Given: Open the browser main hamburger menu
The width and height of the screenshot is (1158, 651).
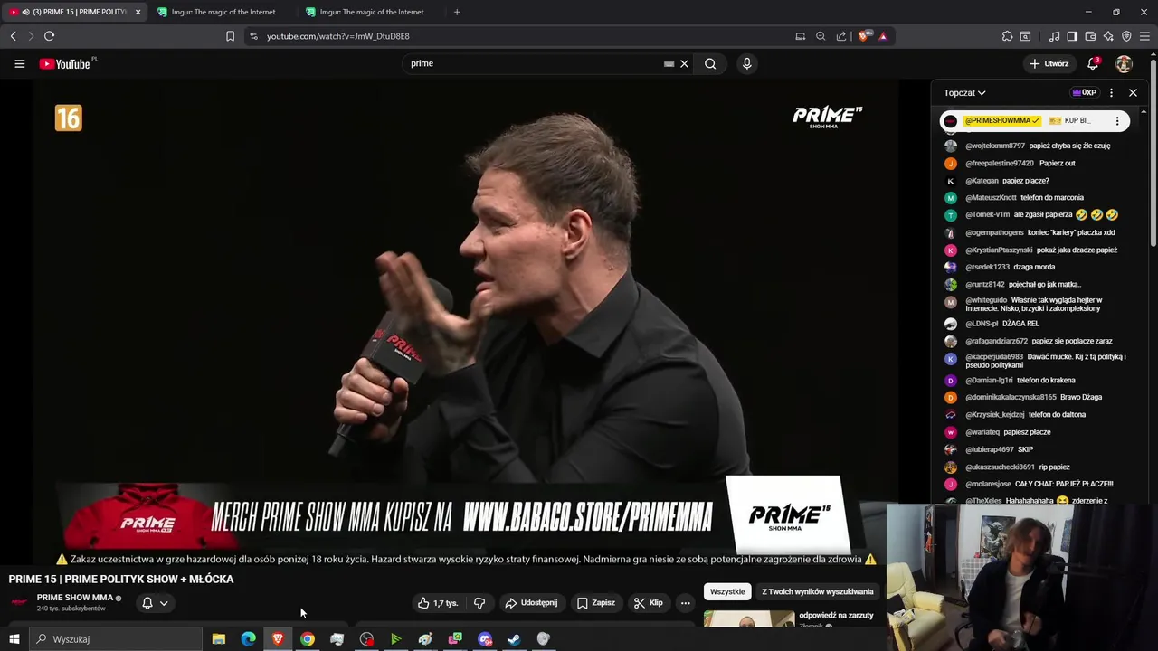Looking at the screenshot, I should click(1145, 36).
